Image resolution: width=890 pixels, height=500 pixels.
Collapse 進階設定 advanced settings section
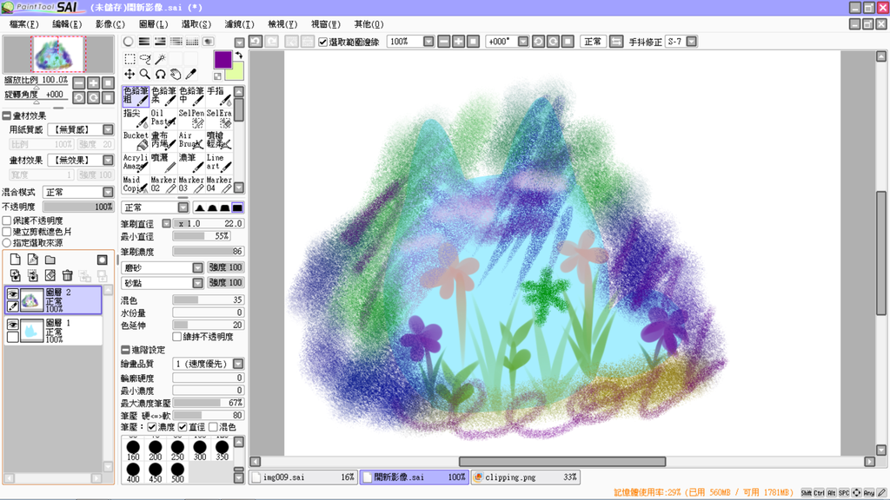point(125,350)
